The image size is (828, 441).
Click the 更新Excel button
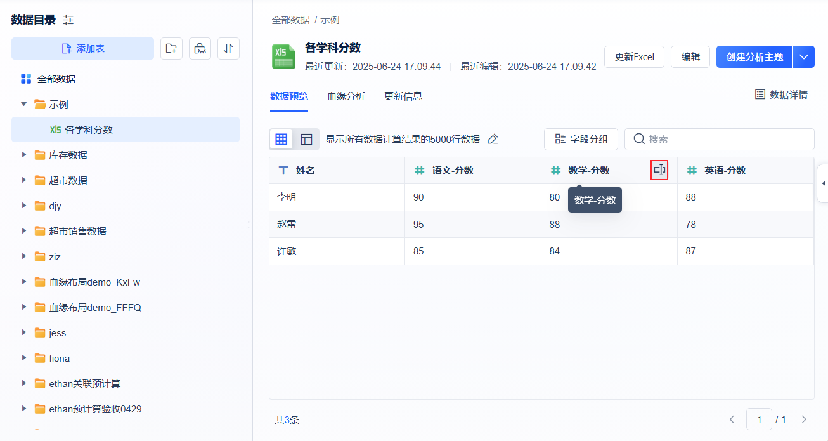(x=634, y=56)
